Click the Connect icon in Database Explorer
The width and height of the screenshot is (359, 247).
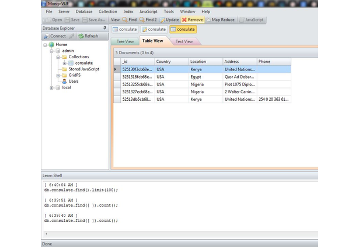[47, 36]
